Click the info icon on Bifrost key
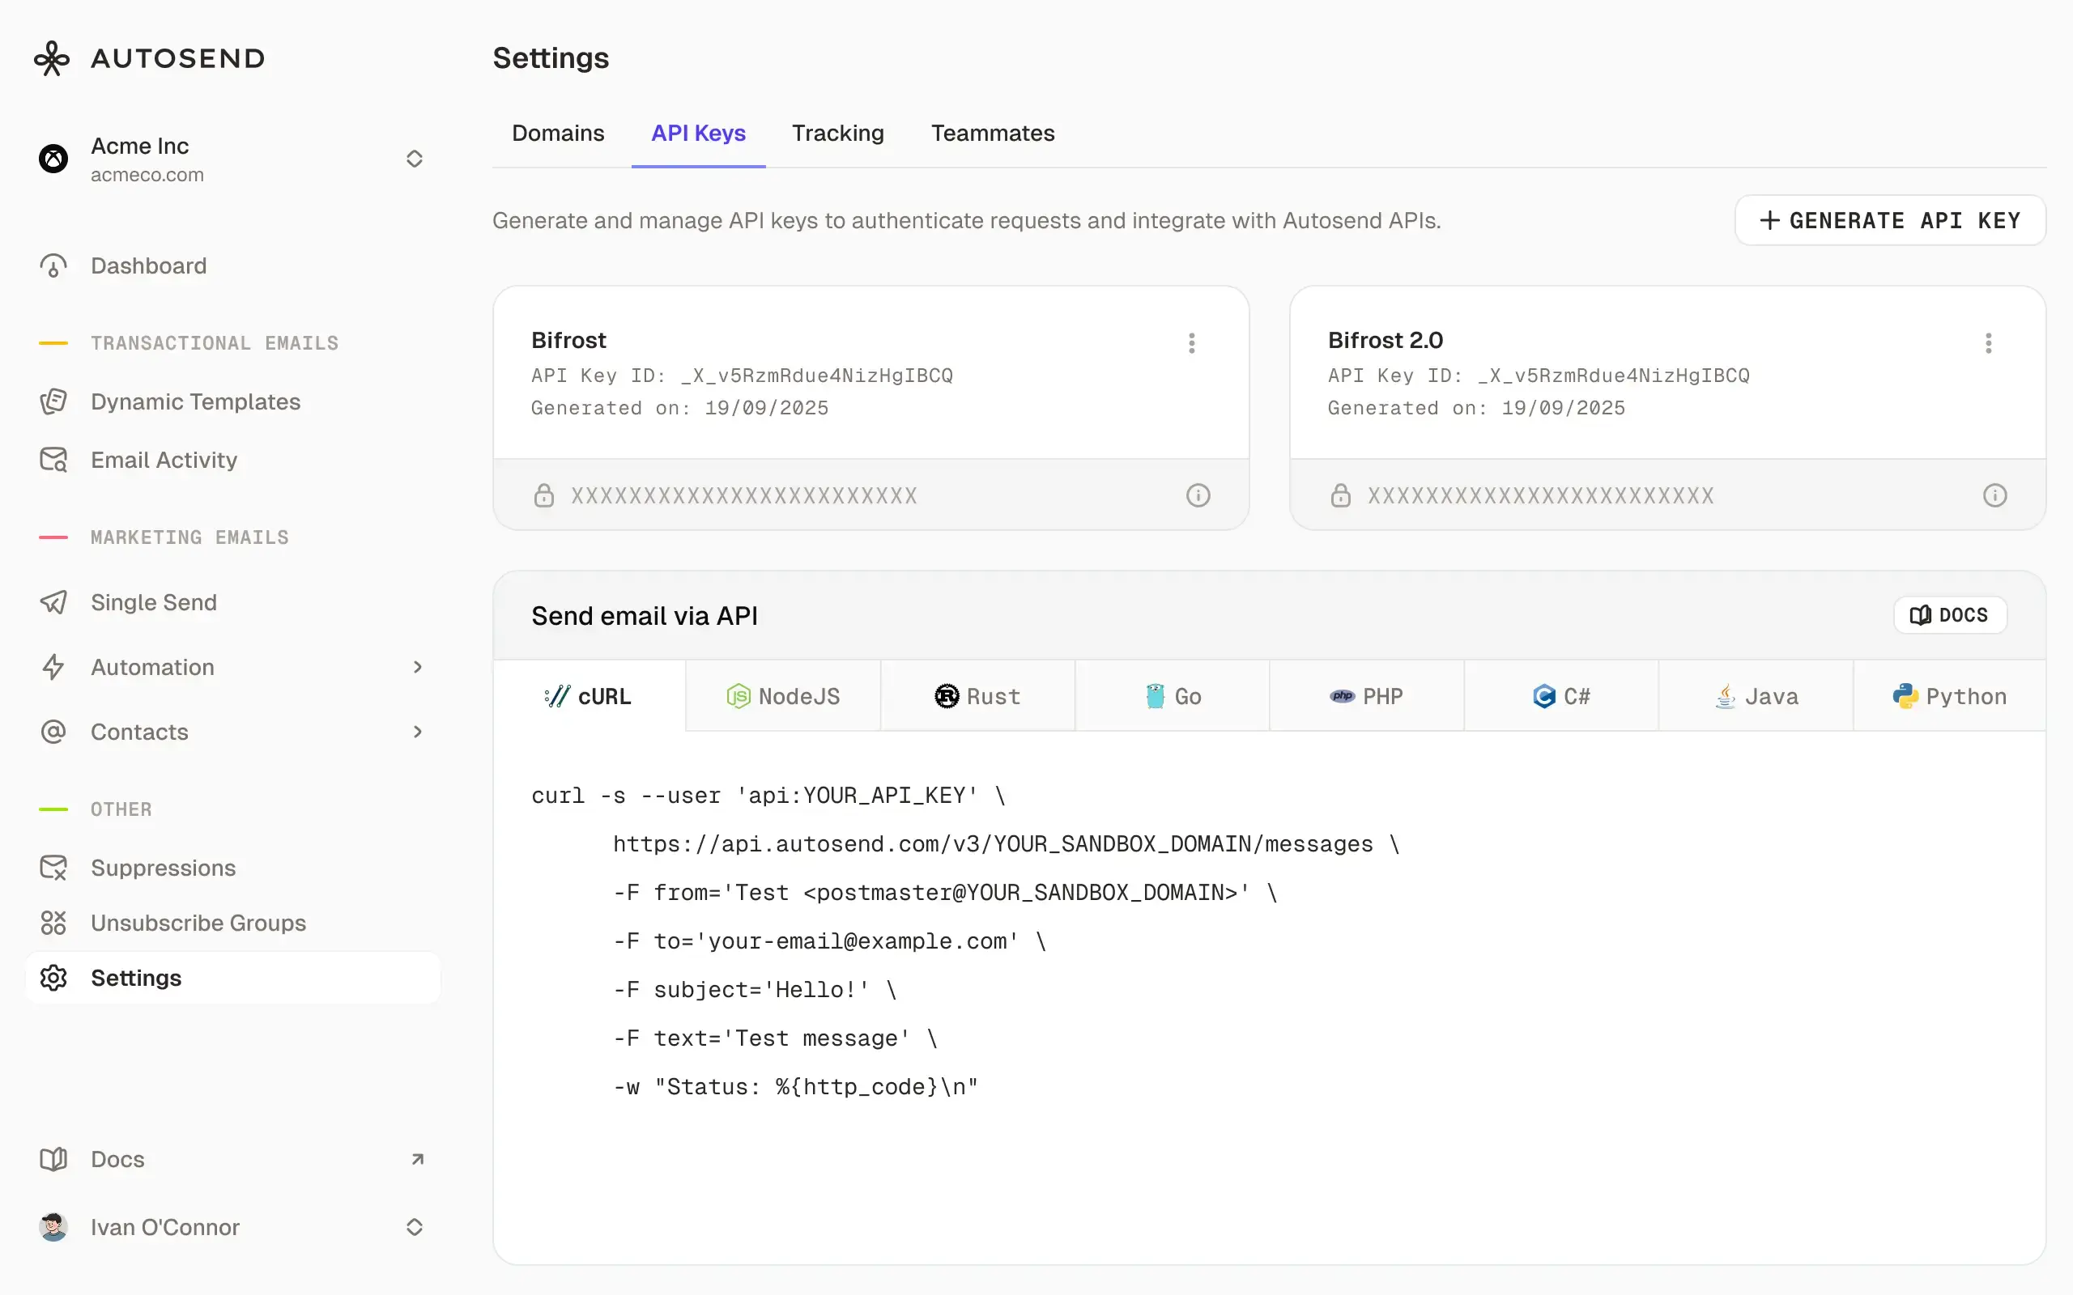 [x=1198, y=495]
